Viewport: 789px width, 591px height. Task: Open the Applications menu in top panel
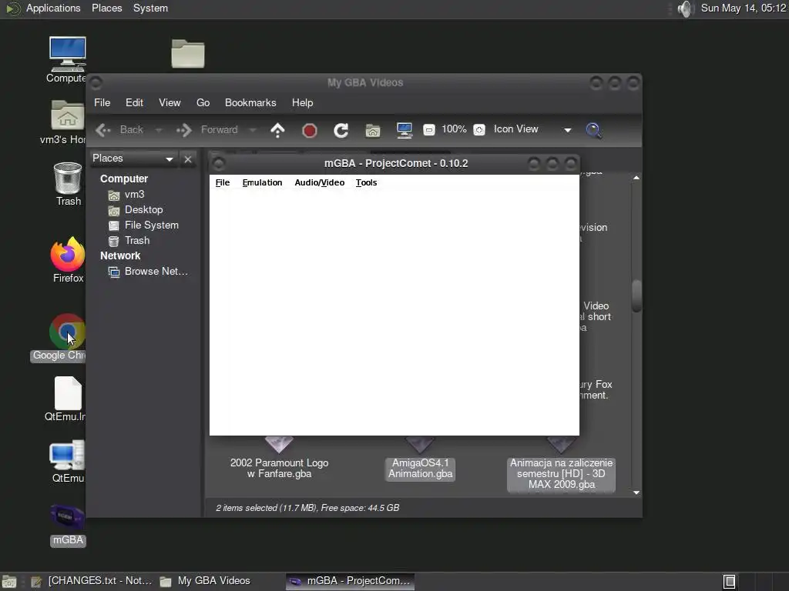click(x=53, y=8)
